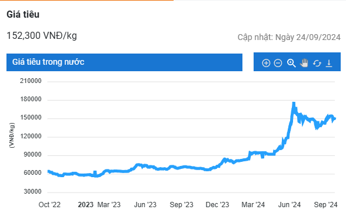Click the Dec '23 axis label

click(217, 205)
